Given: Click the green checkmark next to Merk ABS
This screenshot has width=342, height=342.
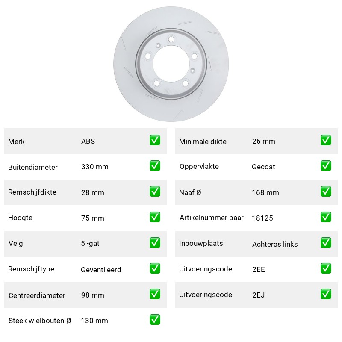Looking at the screenshot, I should 155,140.
